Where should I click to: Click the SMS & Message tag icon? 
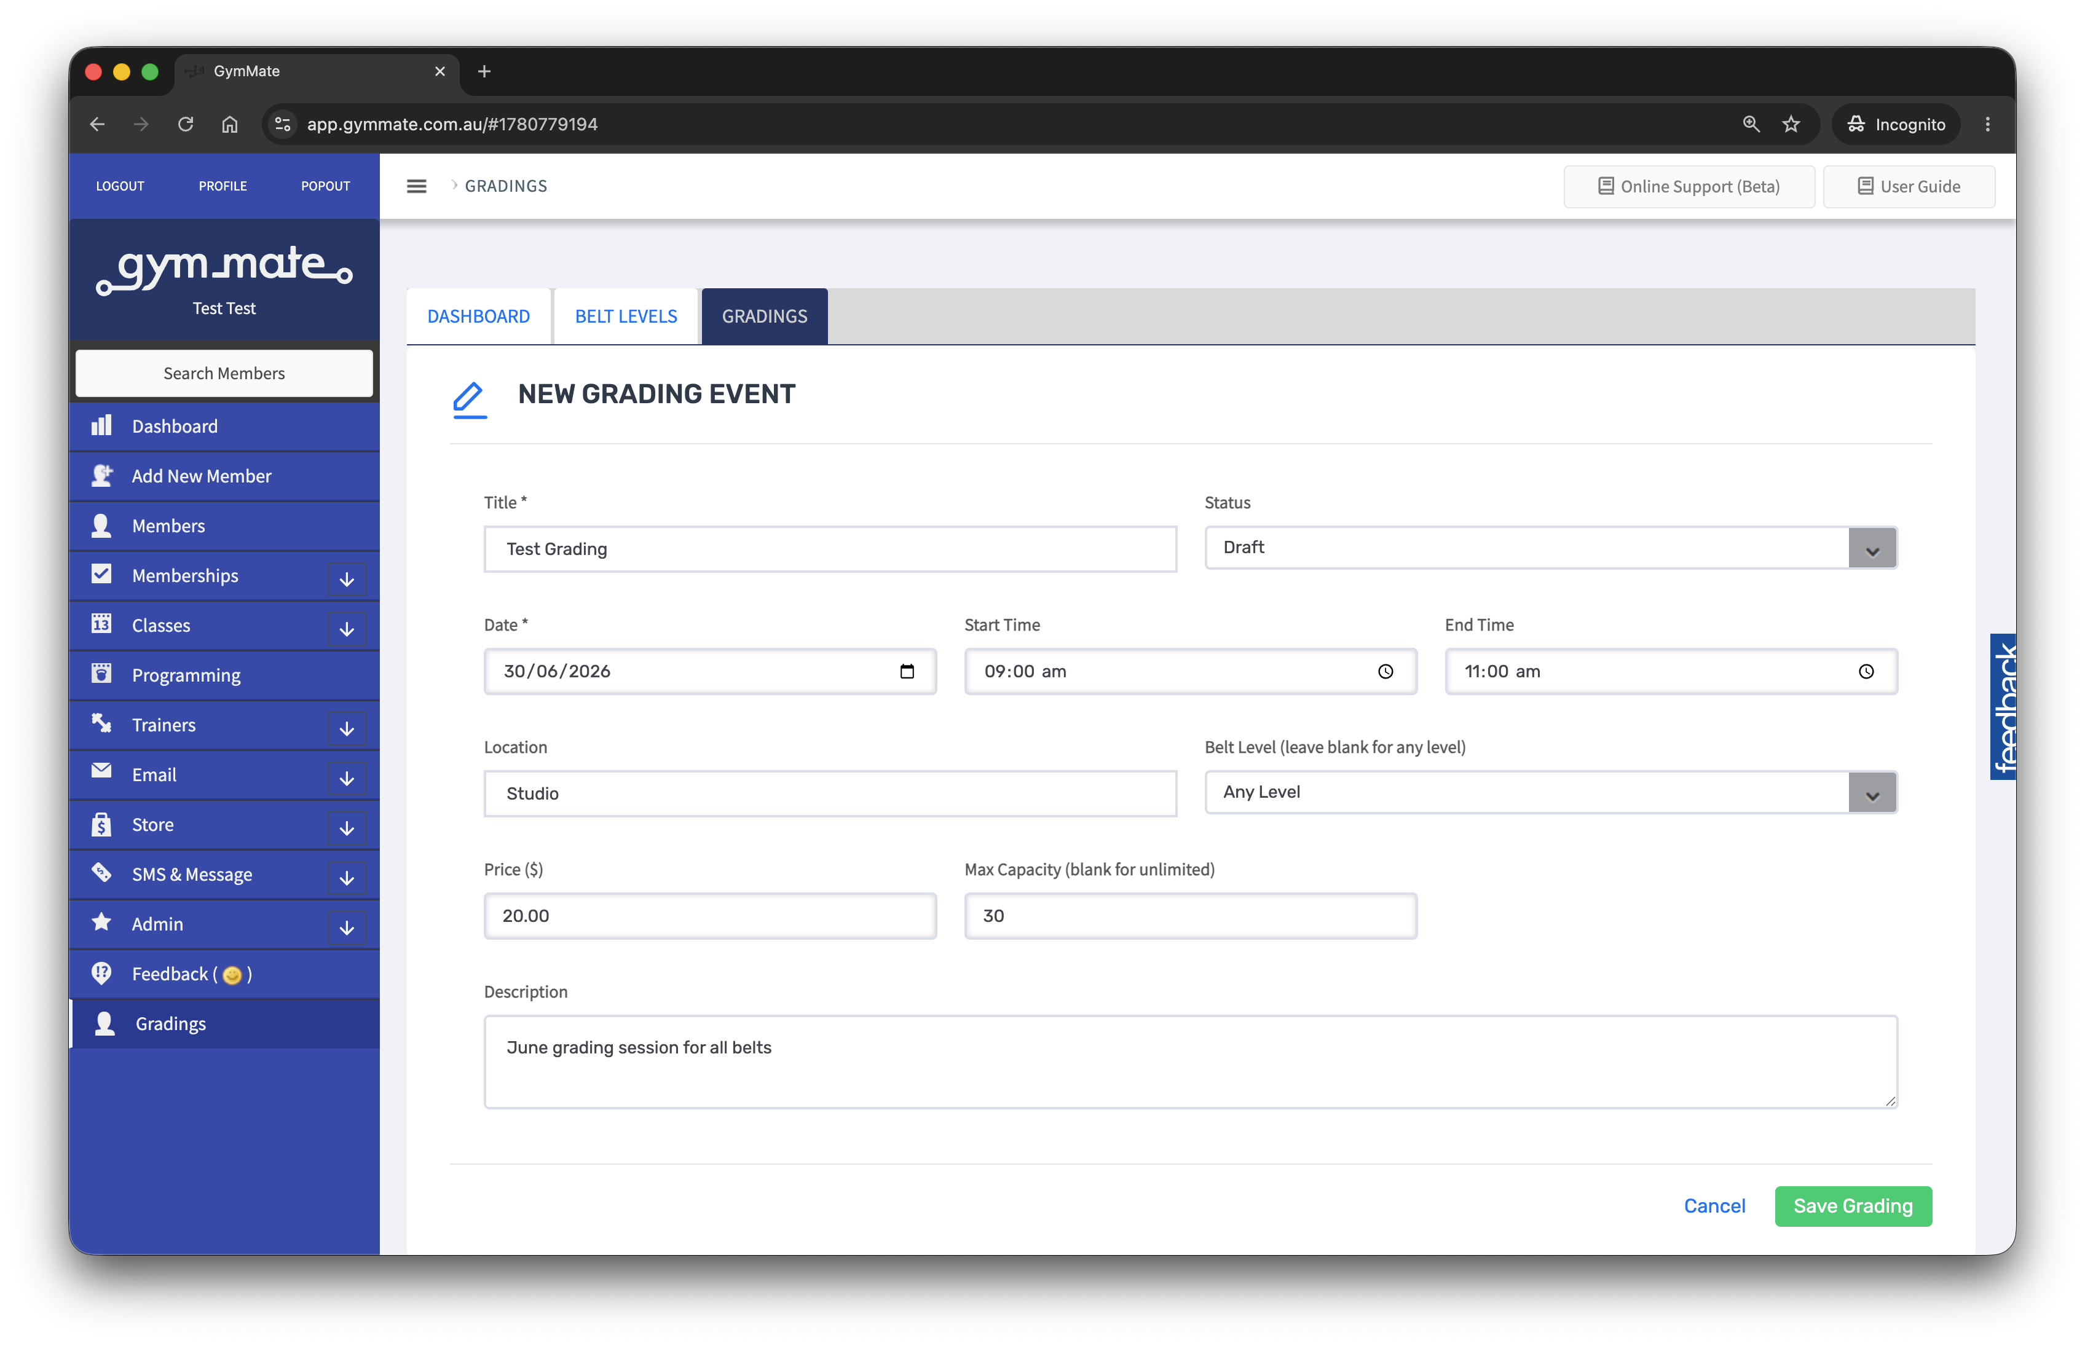[101, 873]
